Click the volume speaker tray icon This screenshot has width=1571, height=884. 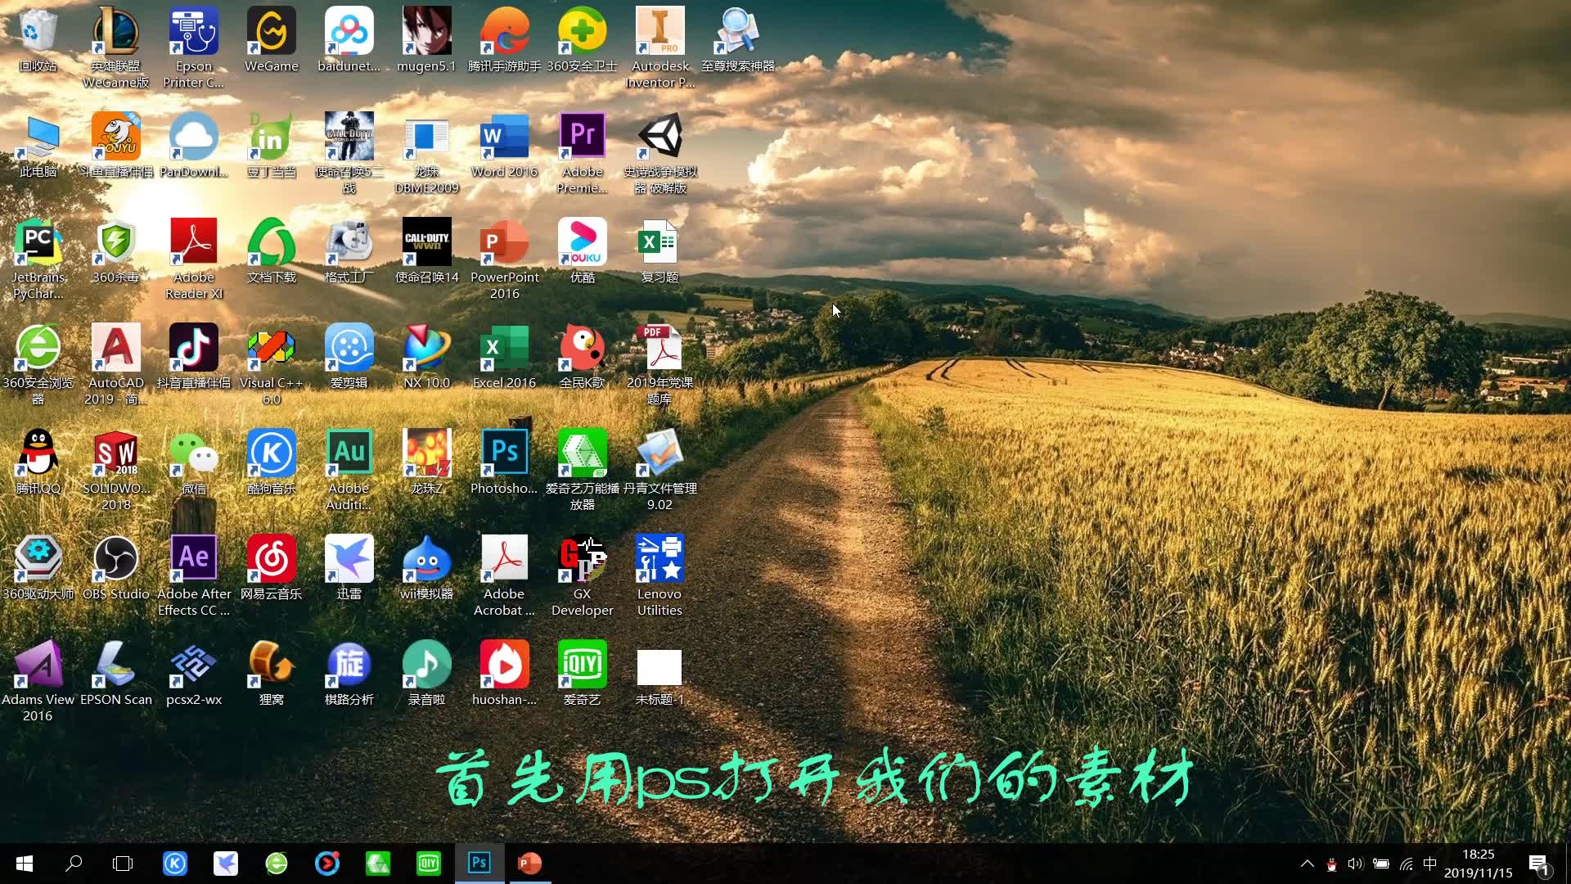pyautogui.click(x=1356, y=864)
